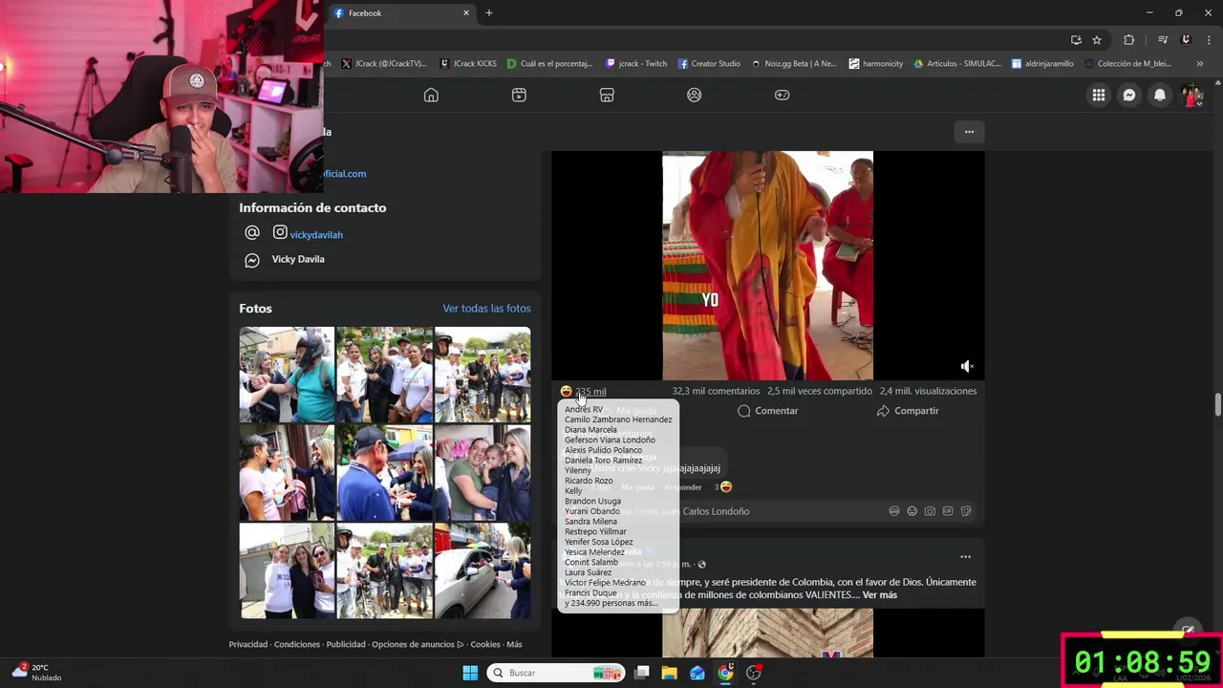
Task: Open the Chrome three-dot menu
Action: point(1207,40)
